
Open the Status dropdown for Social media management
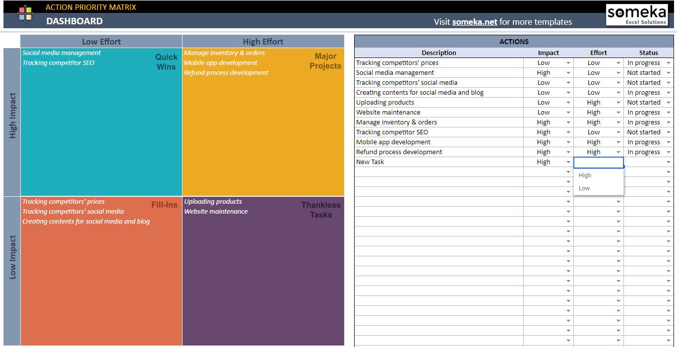tap(668, 72)
